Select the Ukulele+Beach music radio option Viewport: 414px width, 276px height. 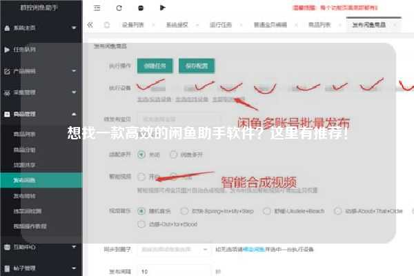pos(266,211)
